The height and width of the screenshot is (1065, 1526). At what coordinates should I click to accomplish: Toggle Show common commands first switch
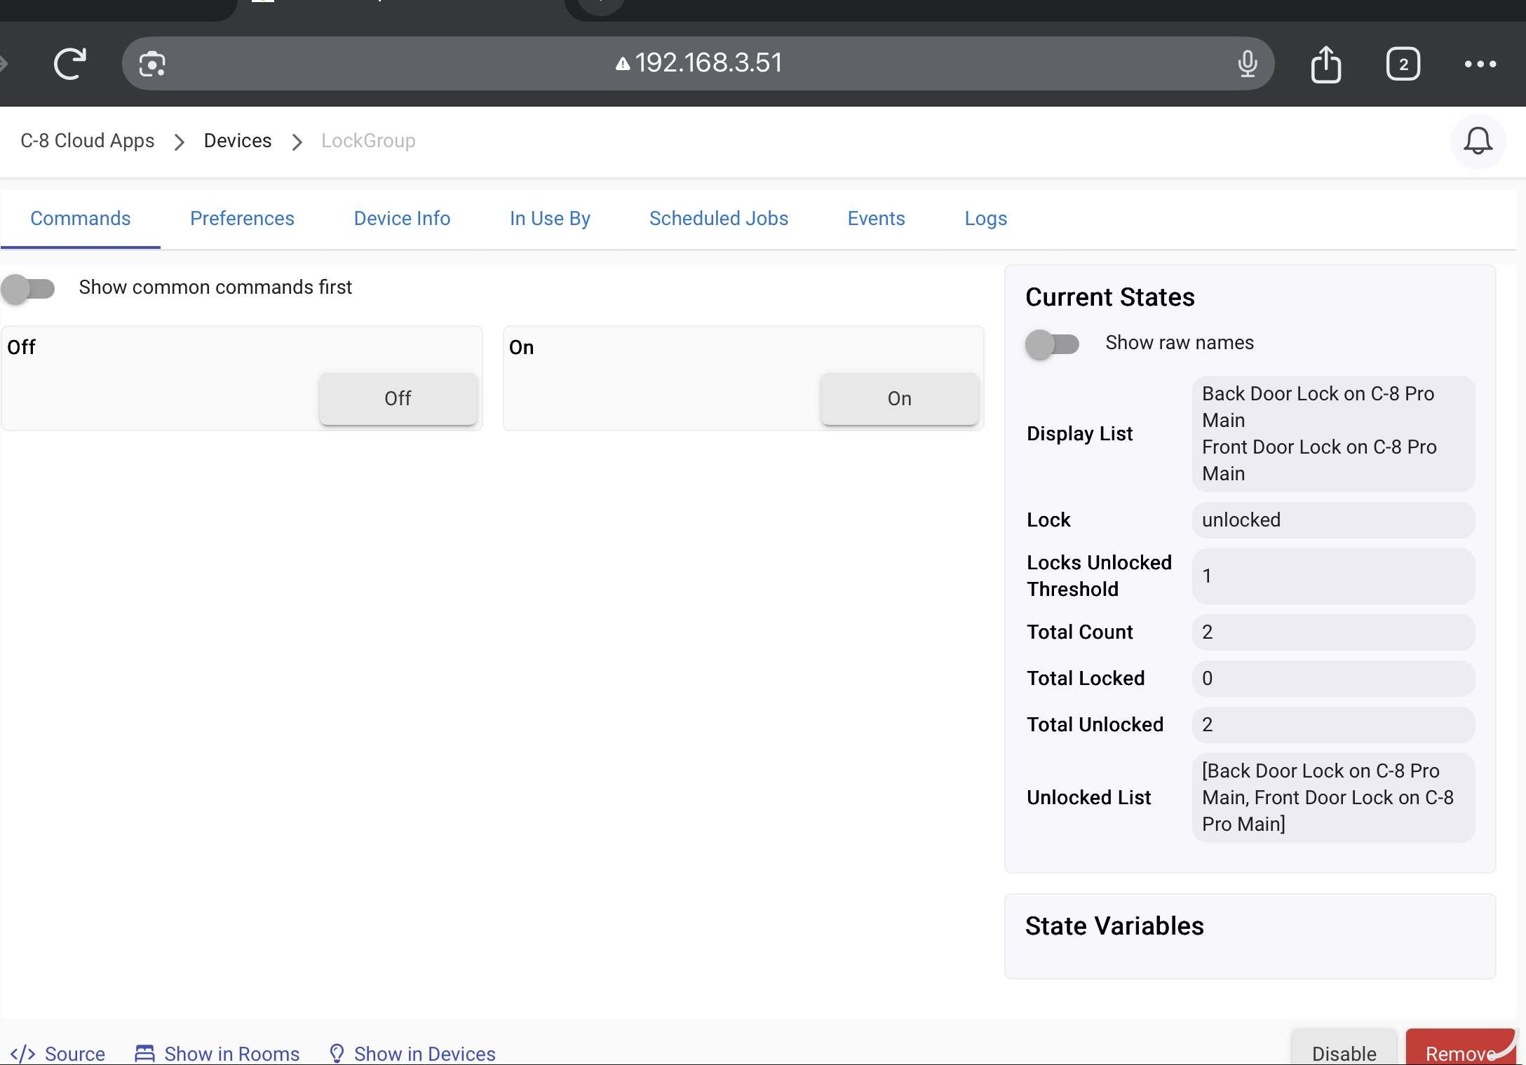pyautogui.click(x=28, y=288)
